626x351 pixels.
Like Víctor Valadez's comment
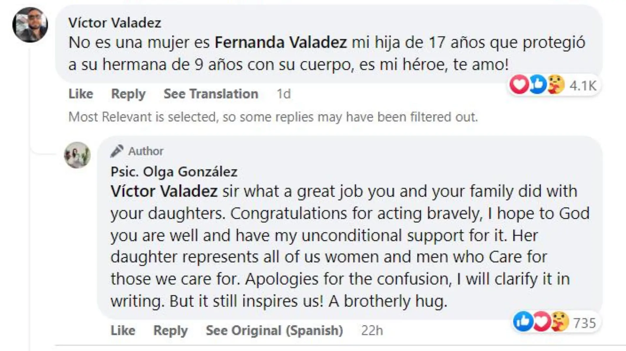coord(81,94)
